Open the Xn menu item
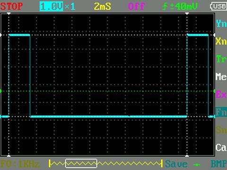 click(x=221, y=41)
